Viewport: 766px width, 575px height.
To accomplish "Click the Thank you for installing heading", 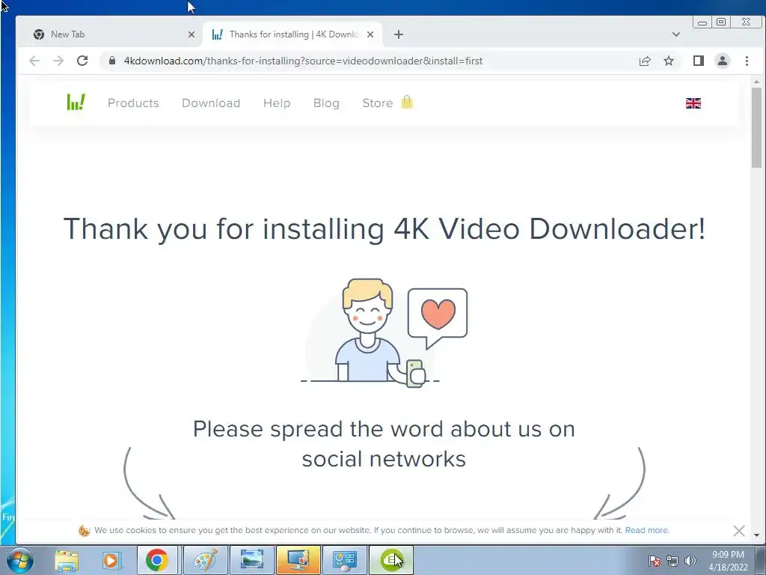I will click(384, 229).
